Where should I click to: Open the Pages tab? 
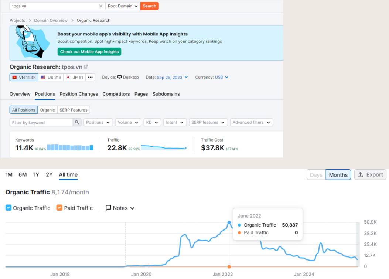(141, 94)
